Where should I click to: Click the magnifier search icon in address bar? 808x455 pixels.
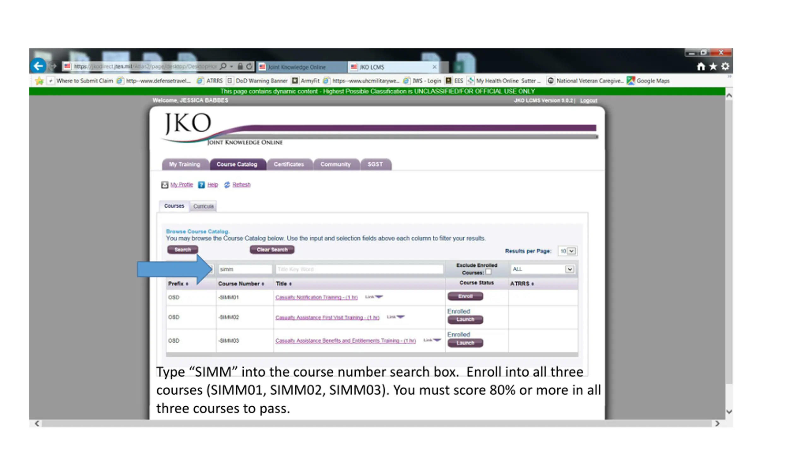[x=223, y=66]
